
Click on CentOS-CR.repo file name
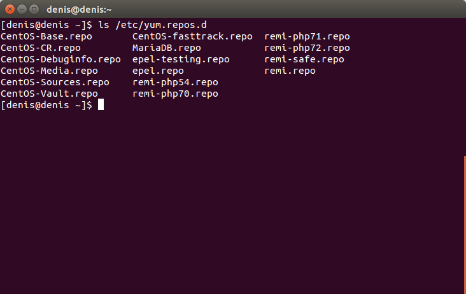pyautogui.click(x=41, y=48)
